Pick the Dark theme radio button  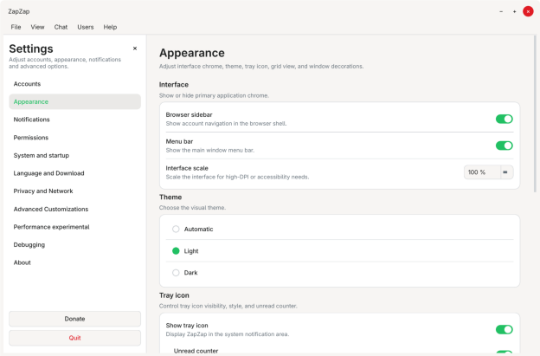[176, 273]
